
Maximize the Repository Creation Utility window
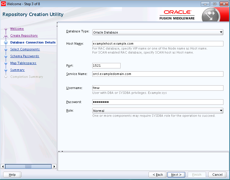(x=215, y=4)
